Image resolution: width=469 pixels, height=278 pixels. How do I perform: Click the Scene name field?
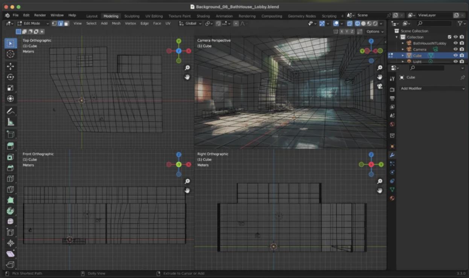[x=371, y=15]
